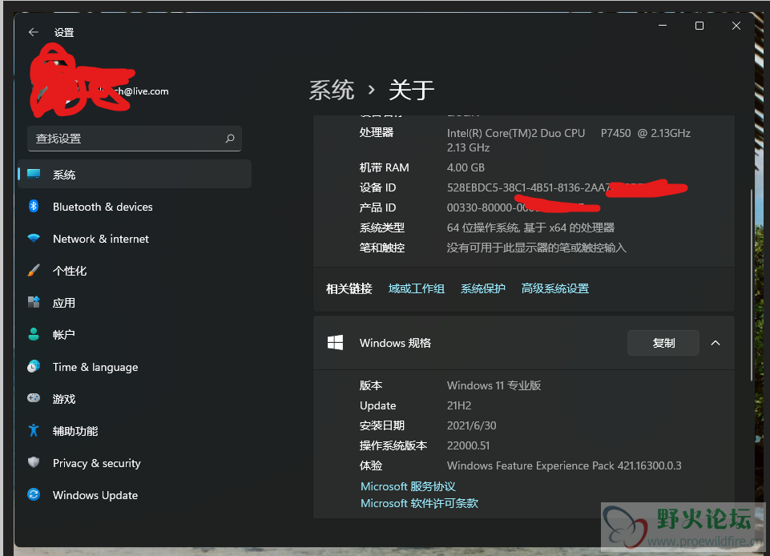Viewport: 770px width, 556px height.
Task: Open Bluetooth & devices settings
Action: click(135, 207)
